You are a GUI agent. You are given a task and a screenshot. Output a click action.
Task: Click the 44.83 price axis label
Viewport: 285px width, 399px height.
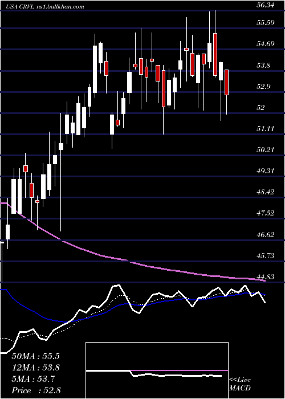pyautogui.click(x=266, y=277)
